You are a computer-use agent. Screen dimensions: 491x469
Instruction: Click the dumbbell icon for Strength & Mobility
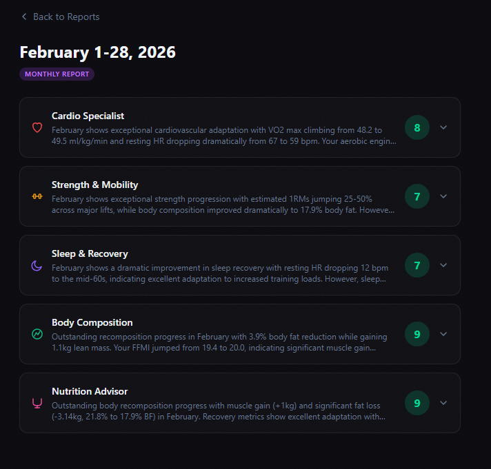tap(37, 196)
